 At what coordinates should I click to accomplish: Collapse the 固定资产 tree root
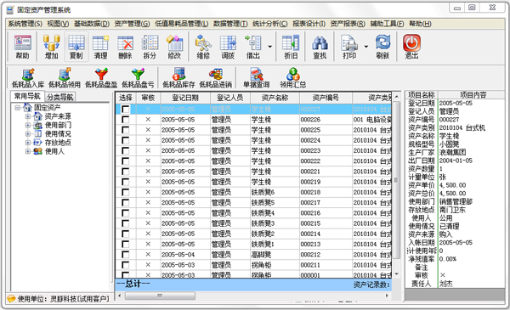coord(18,108)
